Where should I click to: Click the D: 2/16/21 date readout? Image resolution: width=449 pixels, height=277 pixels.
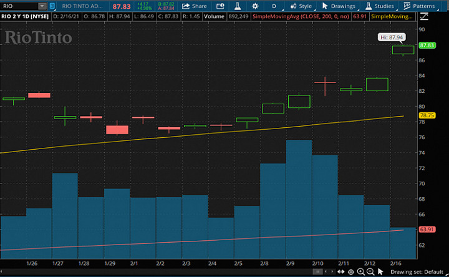(x=66, y=17)
